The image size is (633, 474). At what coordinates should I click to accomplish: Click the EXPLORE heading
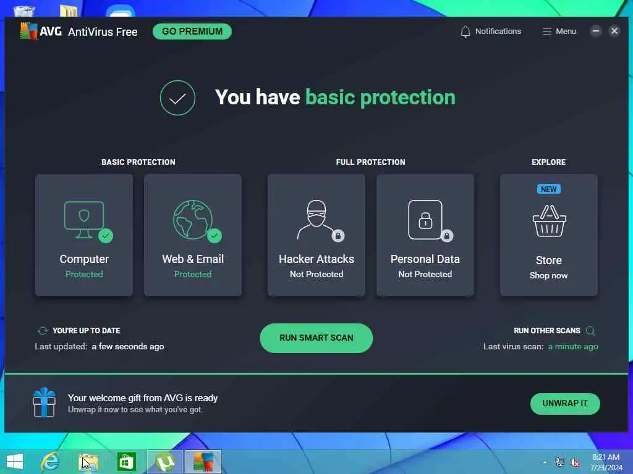point(549,162)
